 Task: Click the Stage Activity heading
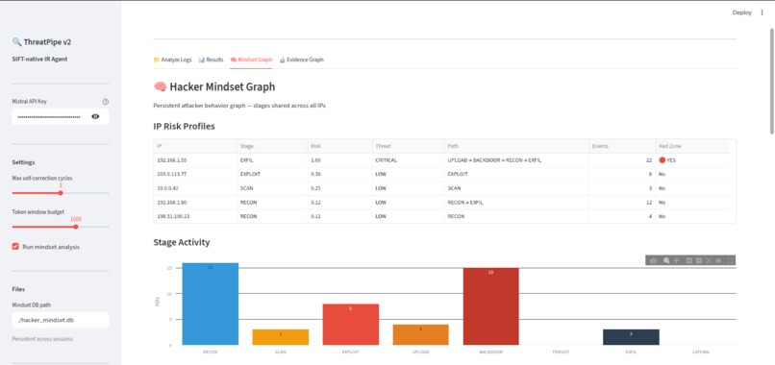182,242
